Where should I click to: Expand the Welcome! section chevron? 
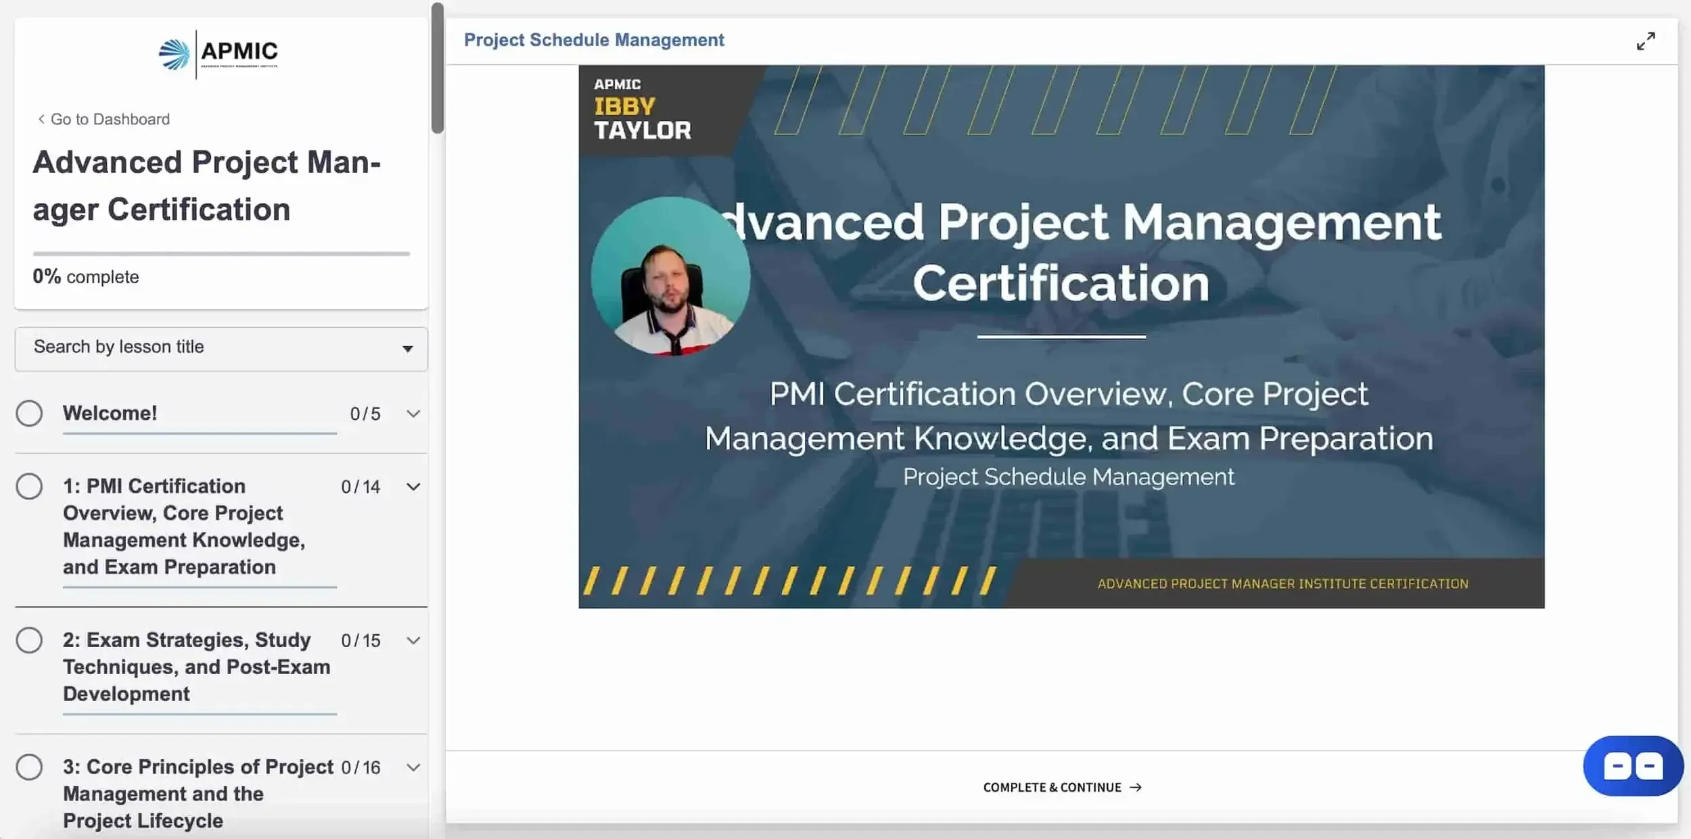point(413,413)
